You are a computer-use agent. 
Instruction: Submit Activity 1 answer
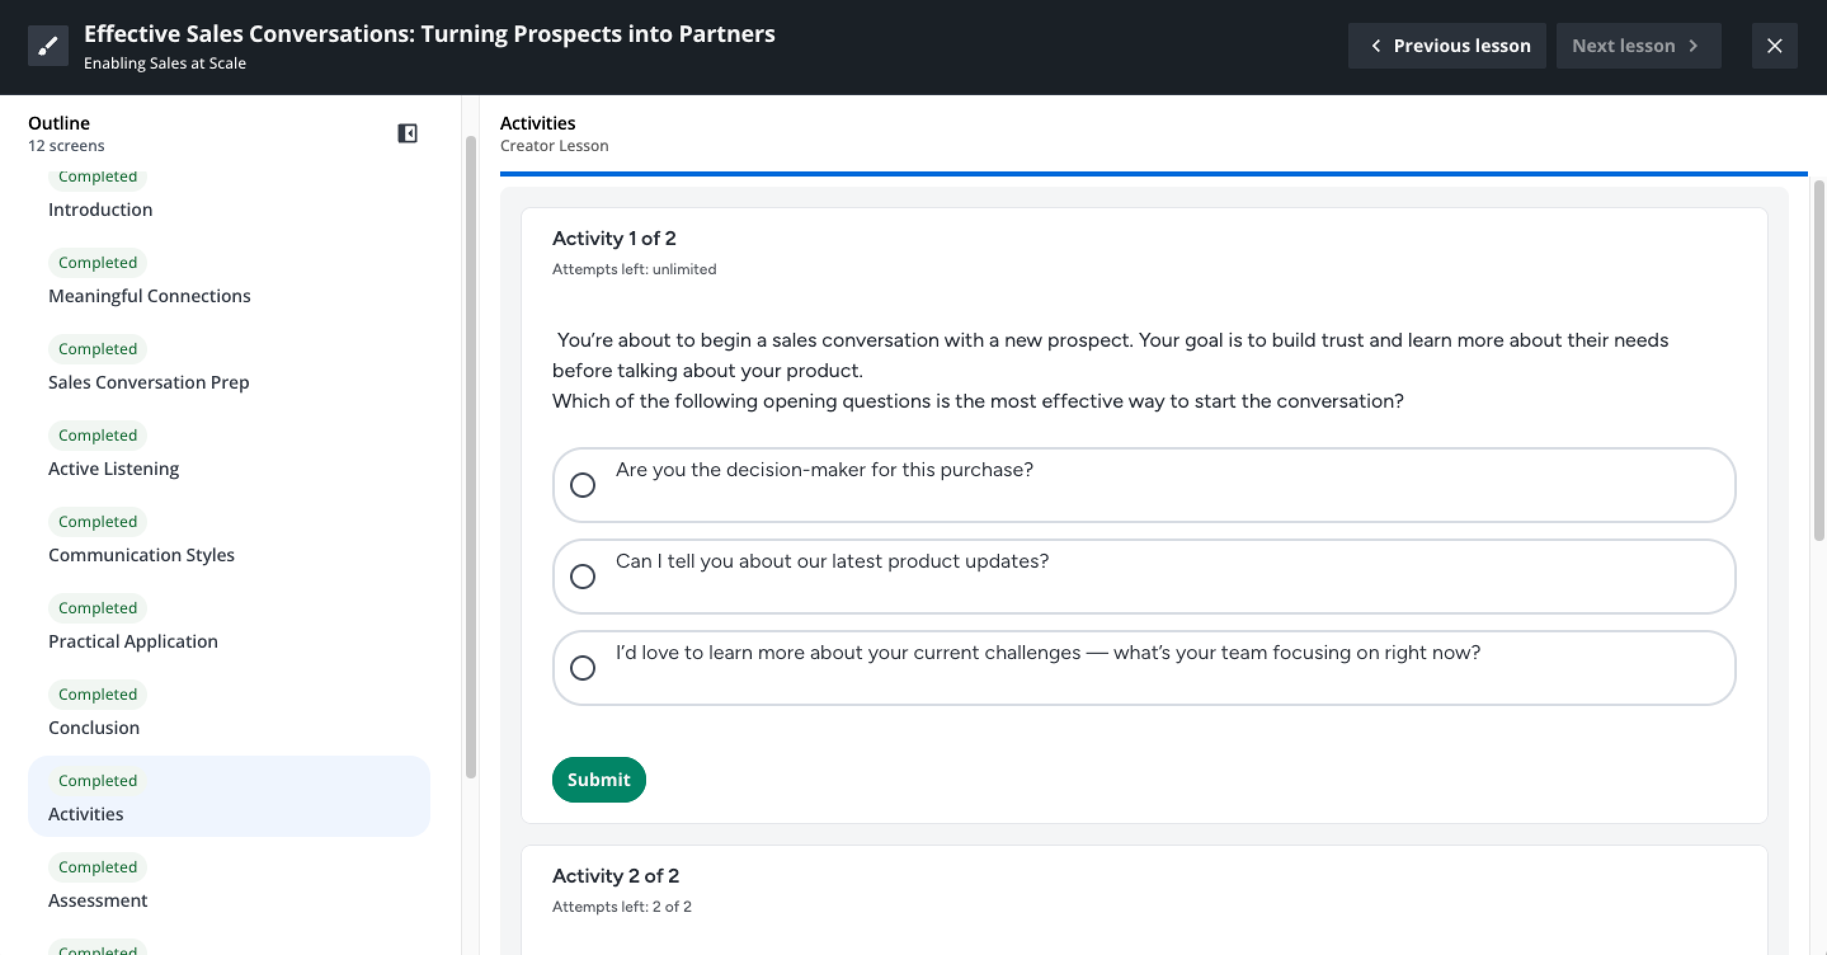(598, 780)
